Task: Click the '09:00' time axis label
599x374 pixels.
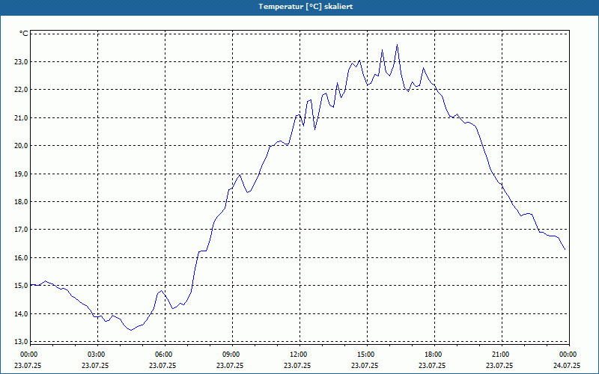Action: click(x=232, y=355)
